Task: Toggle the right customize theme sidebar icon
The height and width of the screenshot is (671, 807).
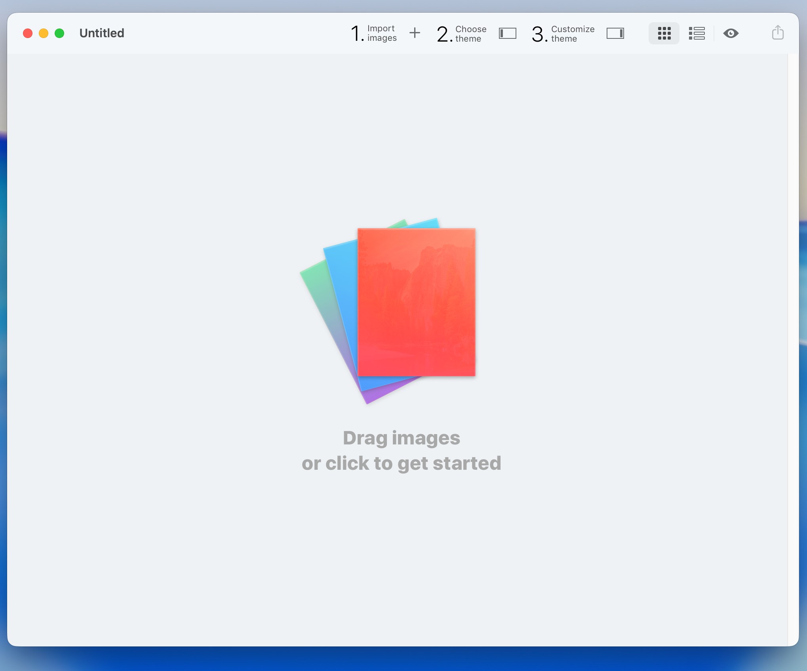Action: pyautogui.click(x=615, y=33)
